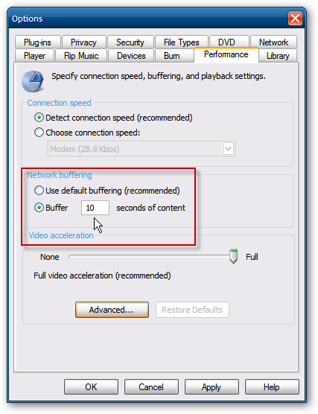
Task: Select Choose connection speed radio button
Action: [x=39, y=133]
